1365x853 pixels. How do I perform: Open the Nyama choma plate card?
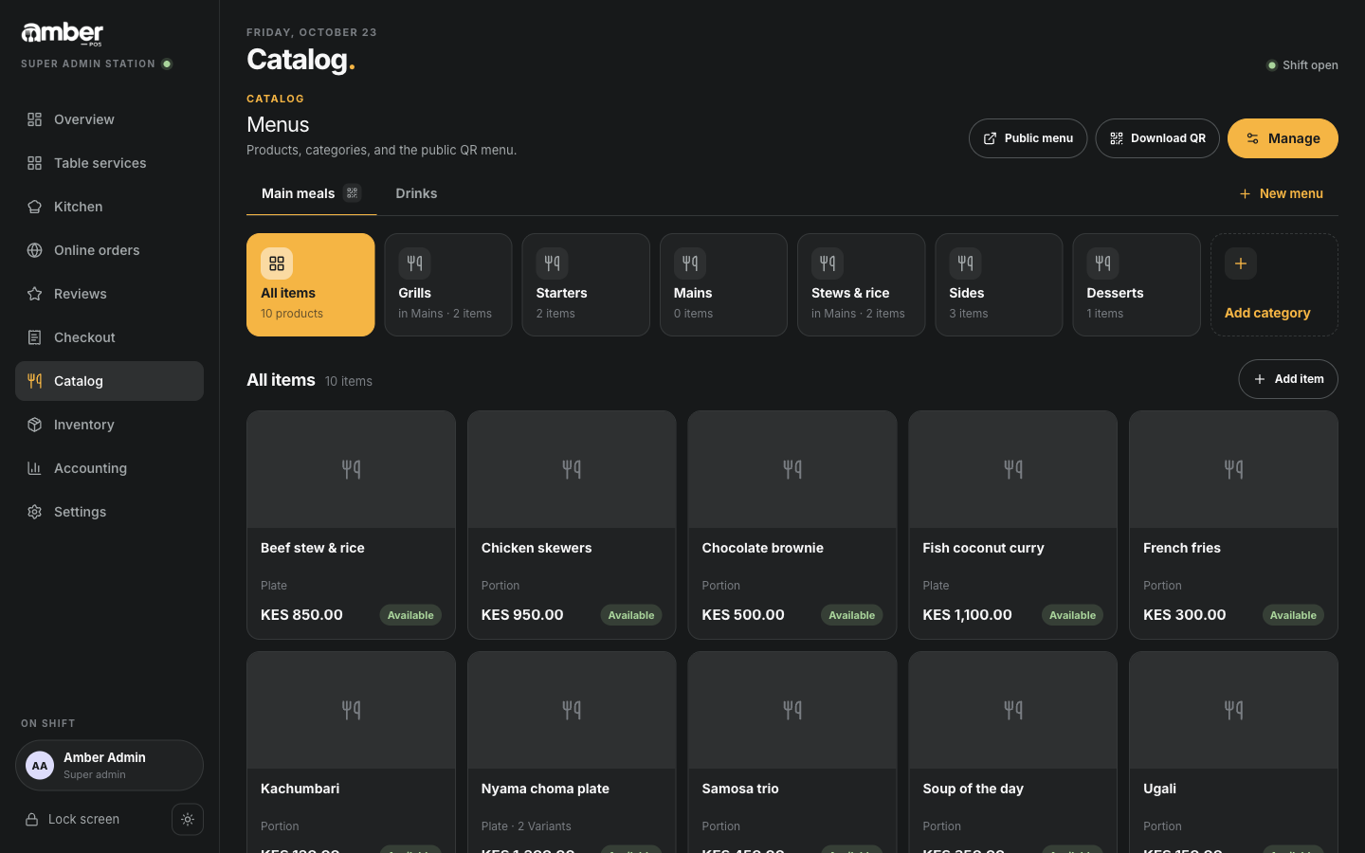(572, 752)
